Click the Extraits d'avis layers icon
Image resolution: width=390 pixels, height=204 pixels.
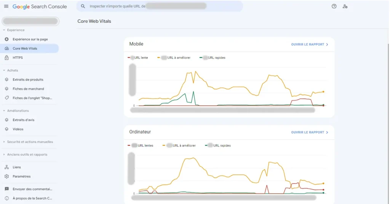pos(7,120)
